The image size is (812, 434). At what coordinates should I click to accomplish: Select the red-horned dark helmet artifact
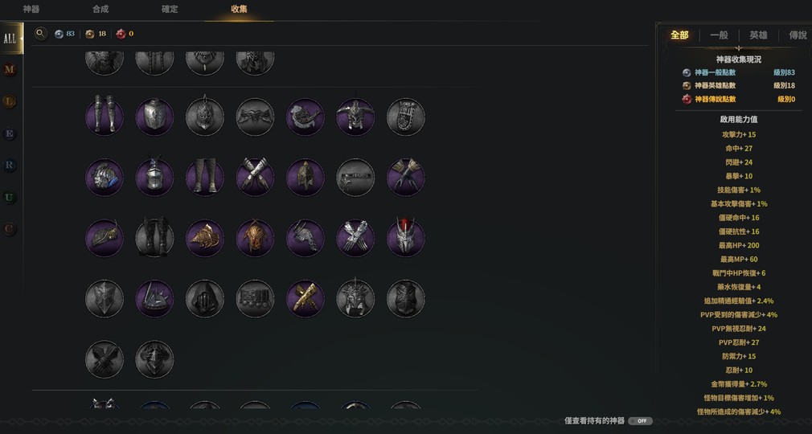pyautogui.click(x=406, y=238)
